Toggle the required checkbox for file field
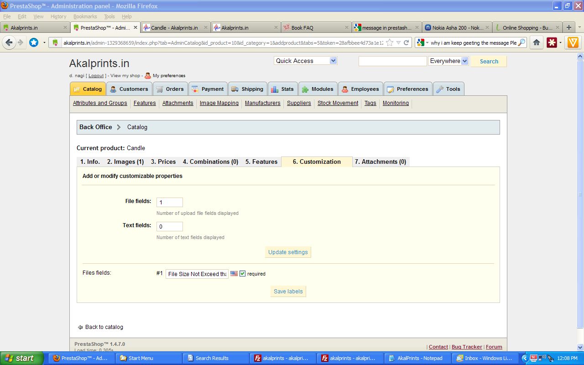Viewport: 584px width, 365px height. pos(243,274)
